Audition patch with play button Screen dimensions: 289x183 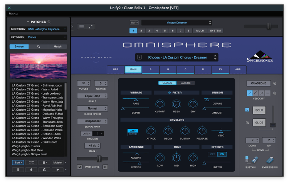coord(57,170)
